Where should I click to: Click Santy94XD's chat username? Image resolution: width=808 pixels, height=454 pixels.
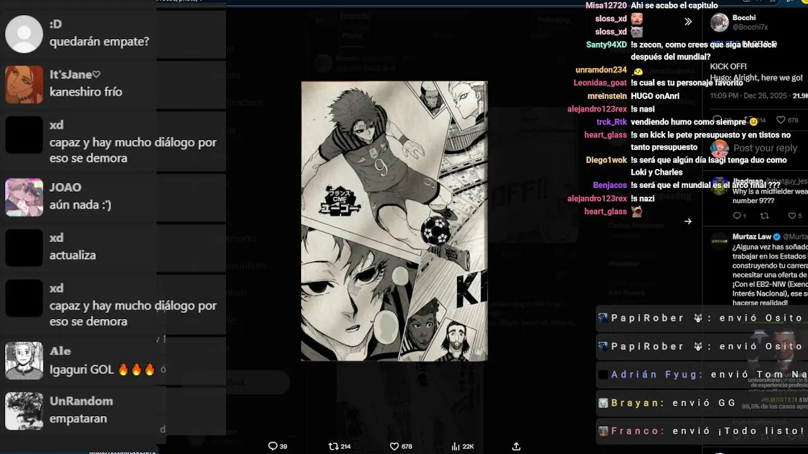pyautogui.click(x=606, y=45)
